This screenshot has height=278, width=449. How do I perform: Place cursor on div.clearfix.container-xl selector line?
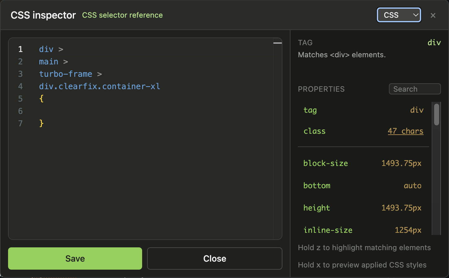click(99, 86)
